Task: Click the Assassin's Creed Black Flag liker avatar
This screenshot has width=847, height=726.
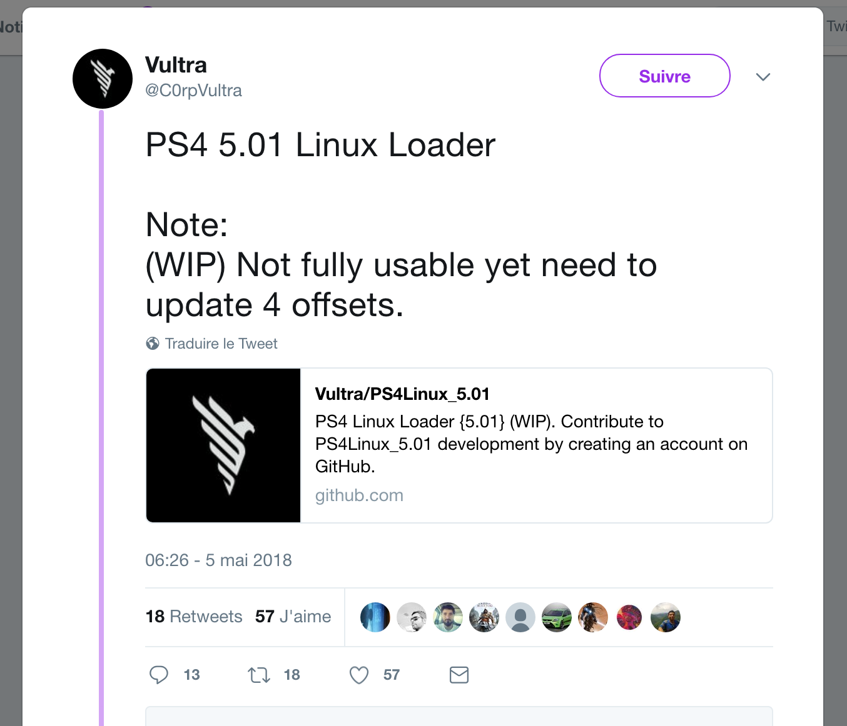Action: click(484, 617)
